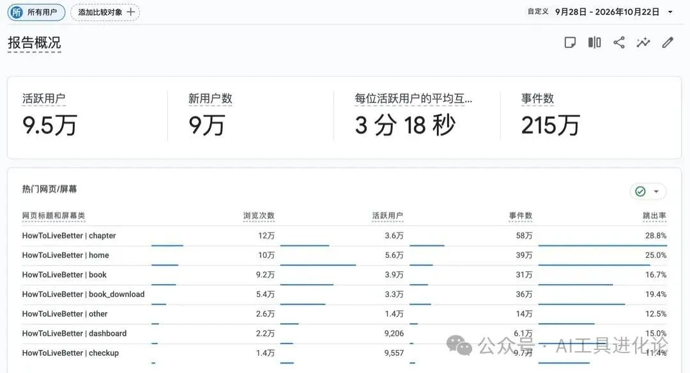This screenshot has width=690, height=373.
Task: Open the date range dropdown arrow
Action: click(x=670, y=12)
